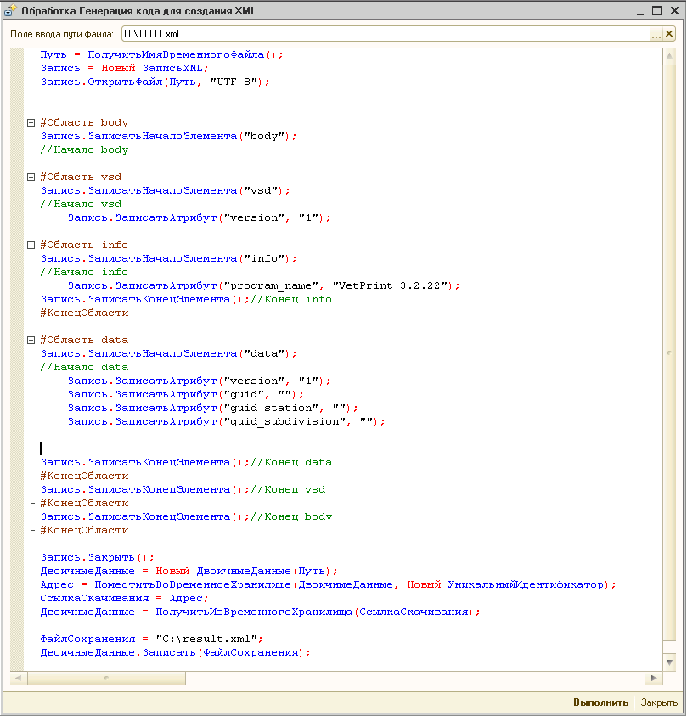The width and height of the screenshot is (687, 716).
Task: Place cursor on the empty line before Конец data
Action: (170, 448)
